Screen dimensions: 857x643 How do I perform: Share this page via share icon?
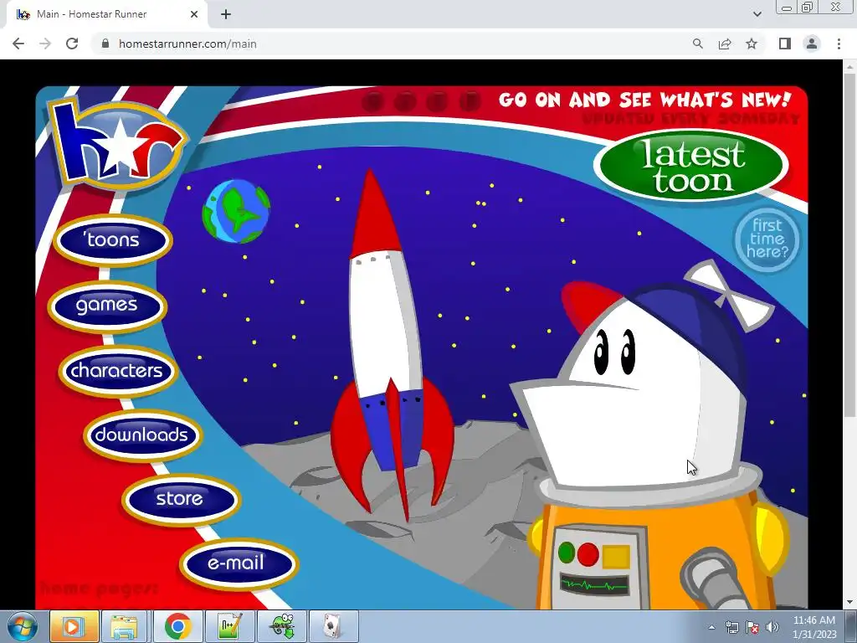tap(725, 44)
